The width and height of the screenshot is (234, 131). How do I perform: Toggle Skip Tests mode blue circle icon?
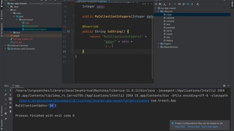188,4
